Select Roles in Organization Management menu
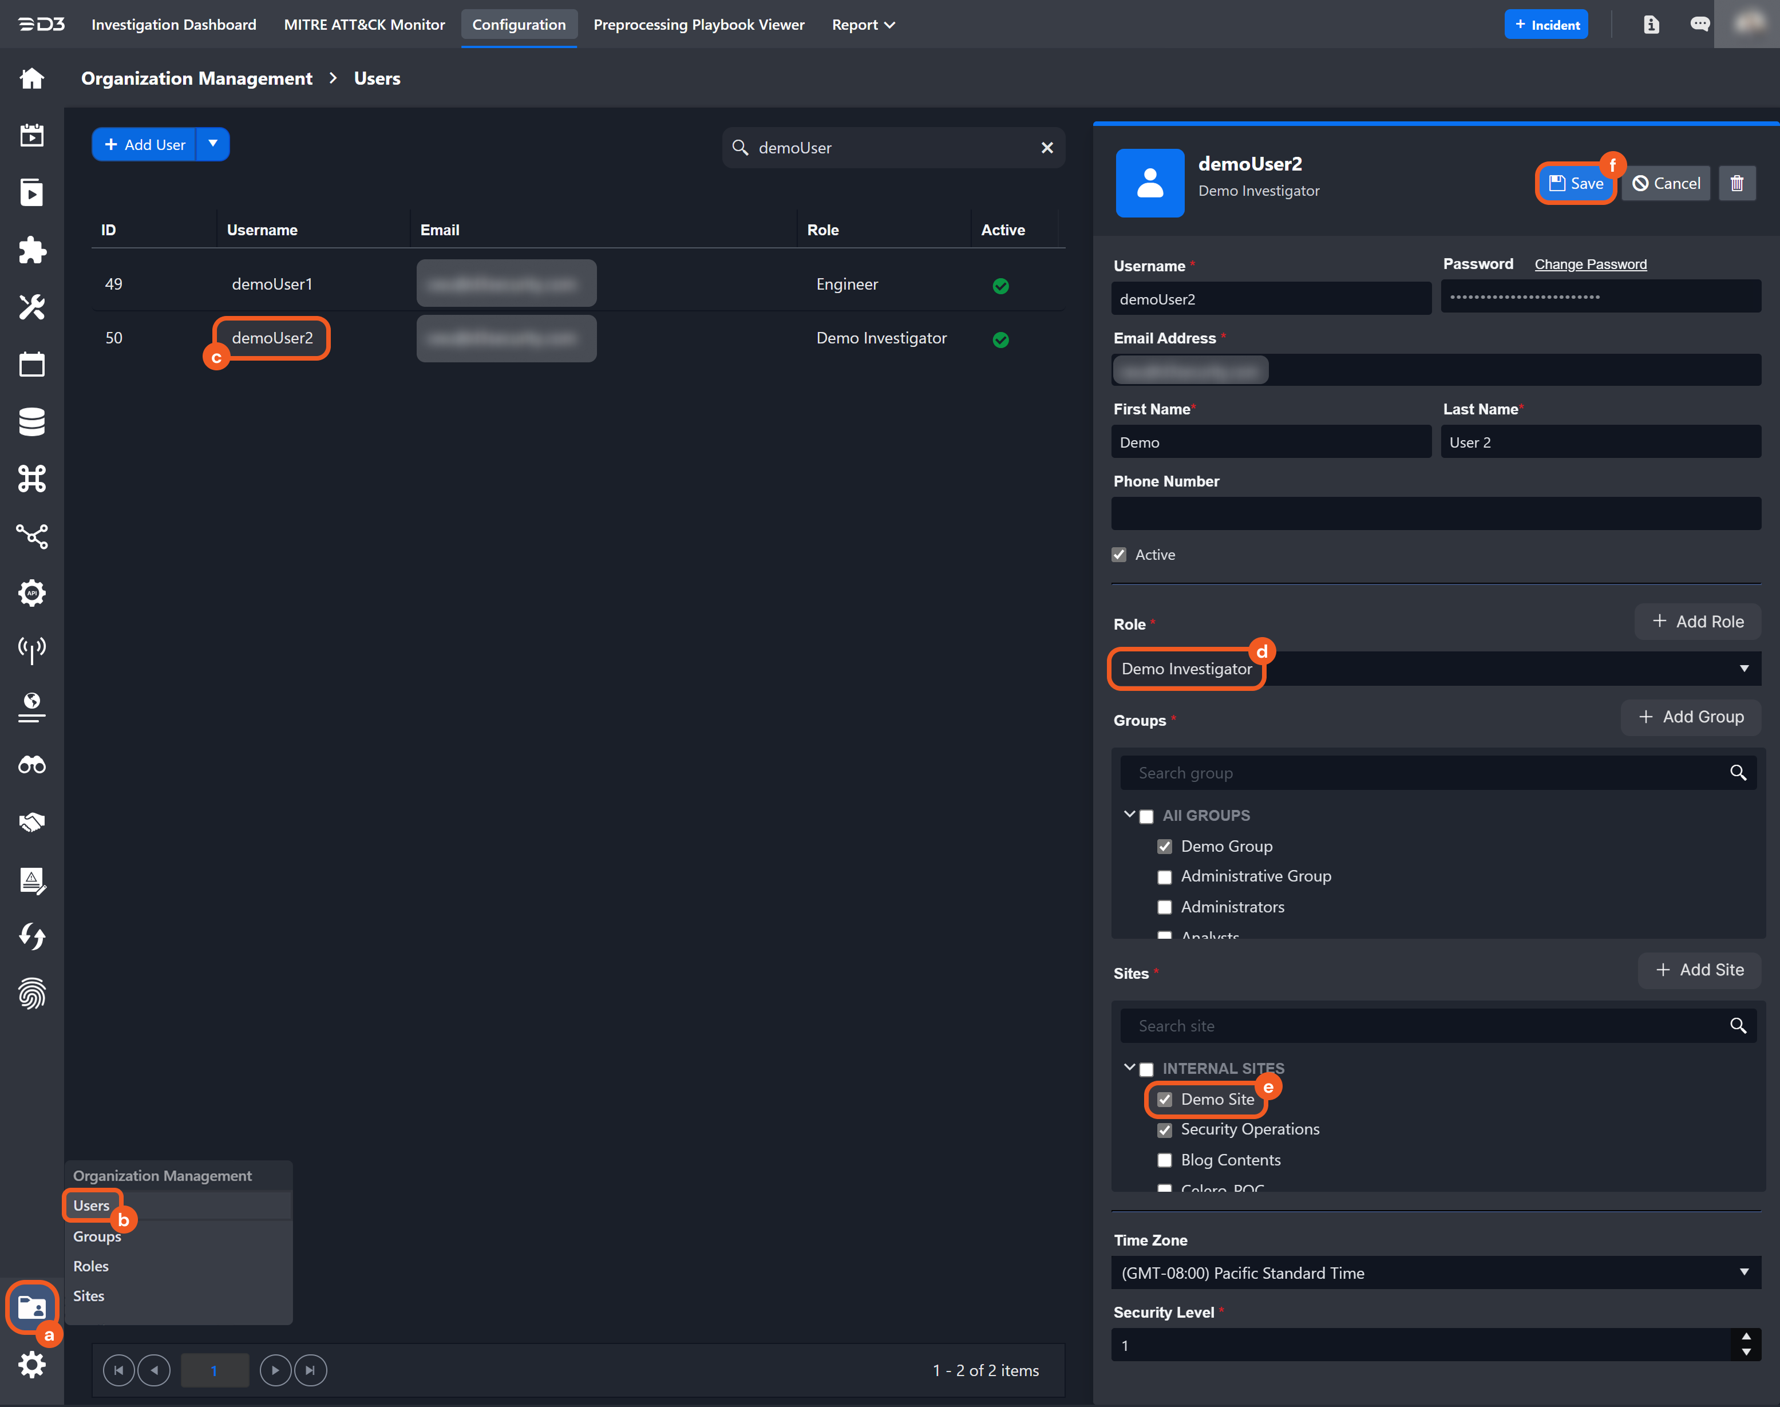This screenshot has width=1780, height=1407. (x=90, y=1266)
